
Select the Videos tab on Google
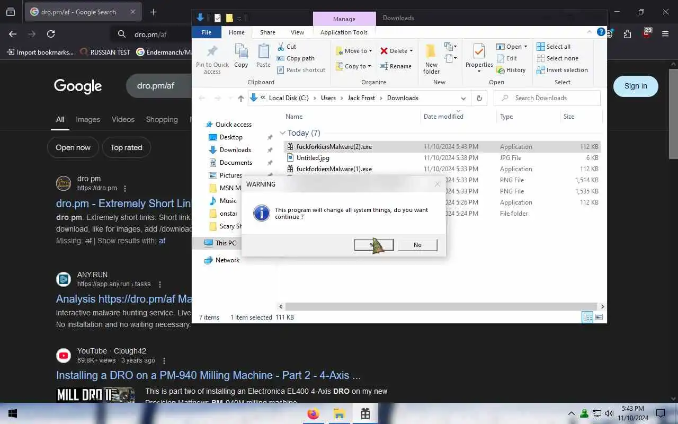(x=123, y=119)
